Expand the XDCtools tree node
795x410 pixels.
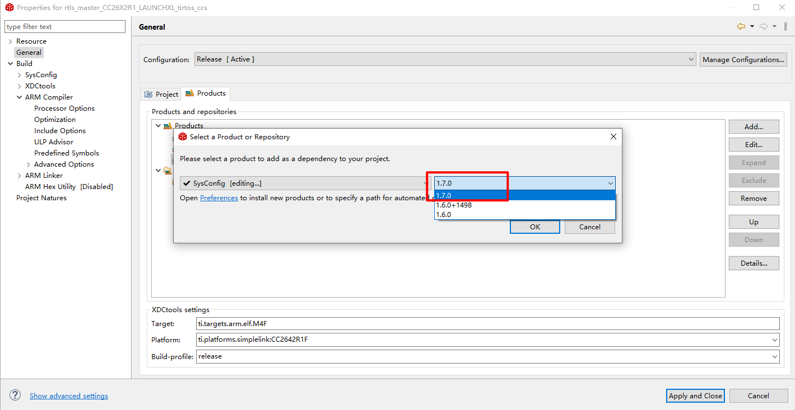(19, 86)
